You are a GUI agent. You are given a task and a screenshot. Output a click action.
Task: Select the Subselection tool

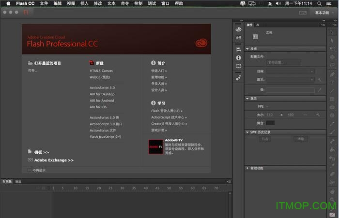pyautogui.click(x=332, y=41)
